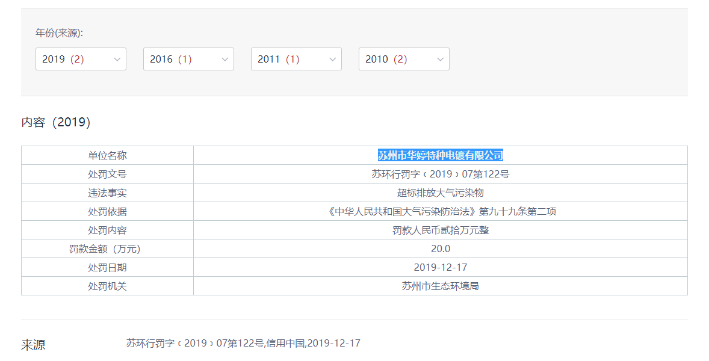The image size is (709, 361).
Task: Click the 处罚文号 row label
Action: [107, 174]
